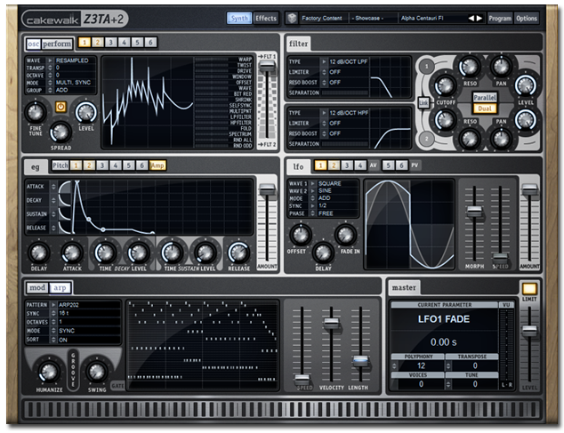This screenshot has width=564, height=433.
Task: Select the Amp envelope button
Action: (x=157, y=165)
